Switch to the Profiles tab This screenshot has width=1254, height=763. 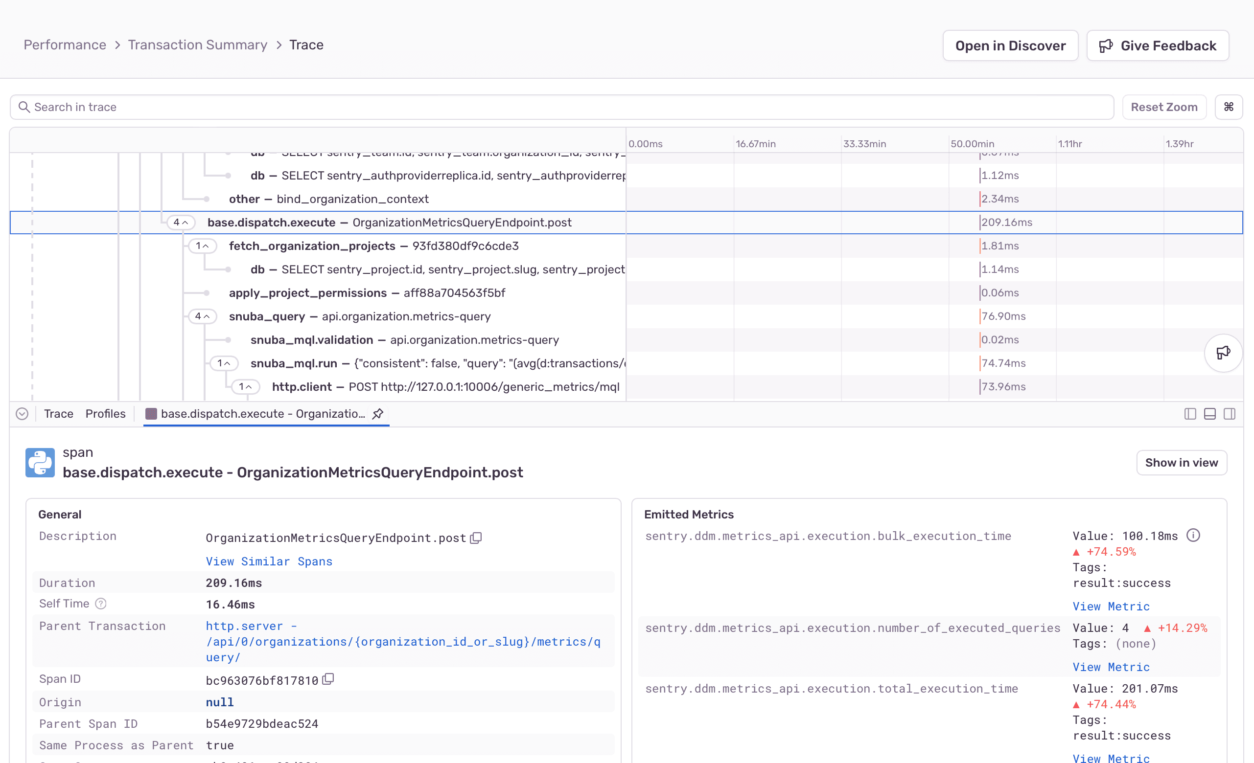pos(105,414)
